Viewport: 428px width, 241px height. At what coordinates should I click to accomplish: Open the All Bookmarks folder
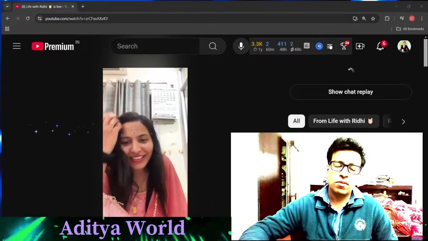click(x=410, y=29)
